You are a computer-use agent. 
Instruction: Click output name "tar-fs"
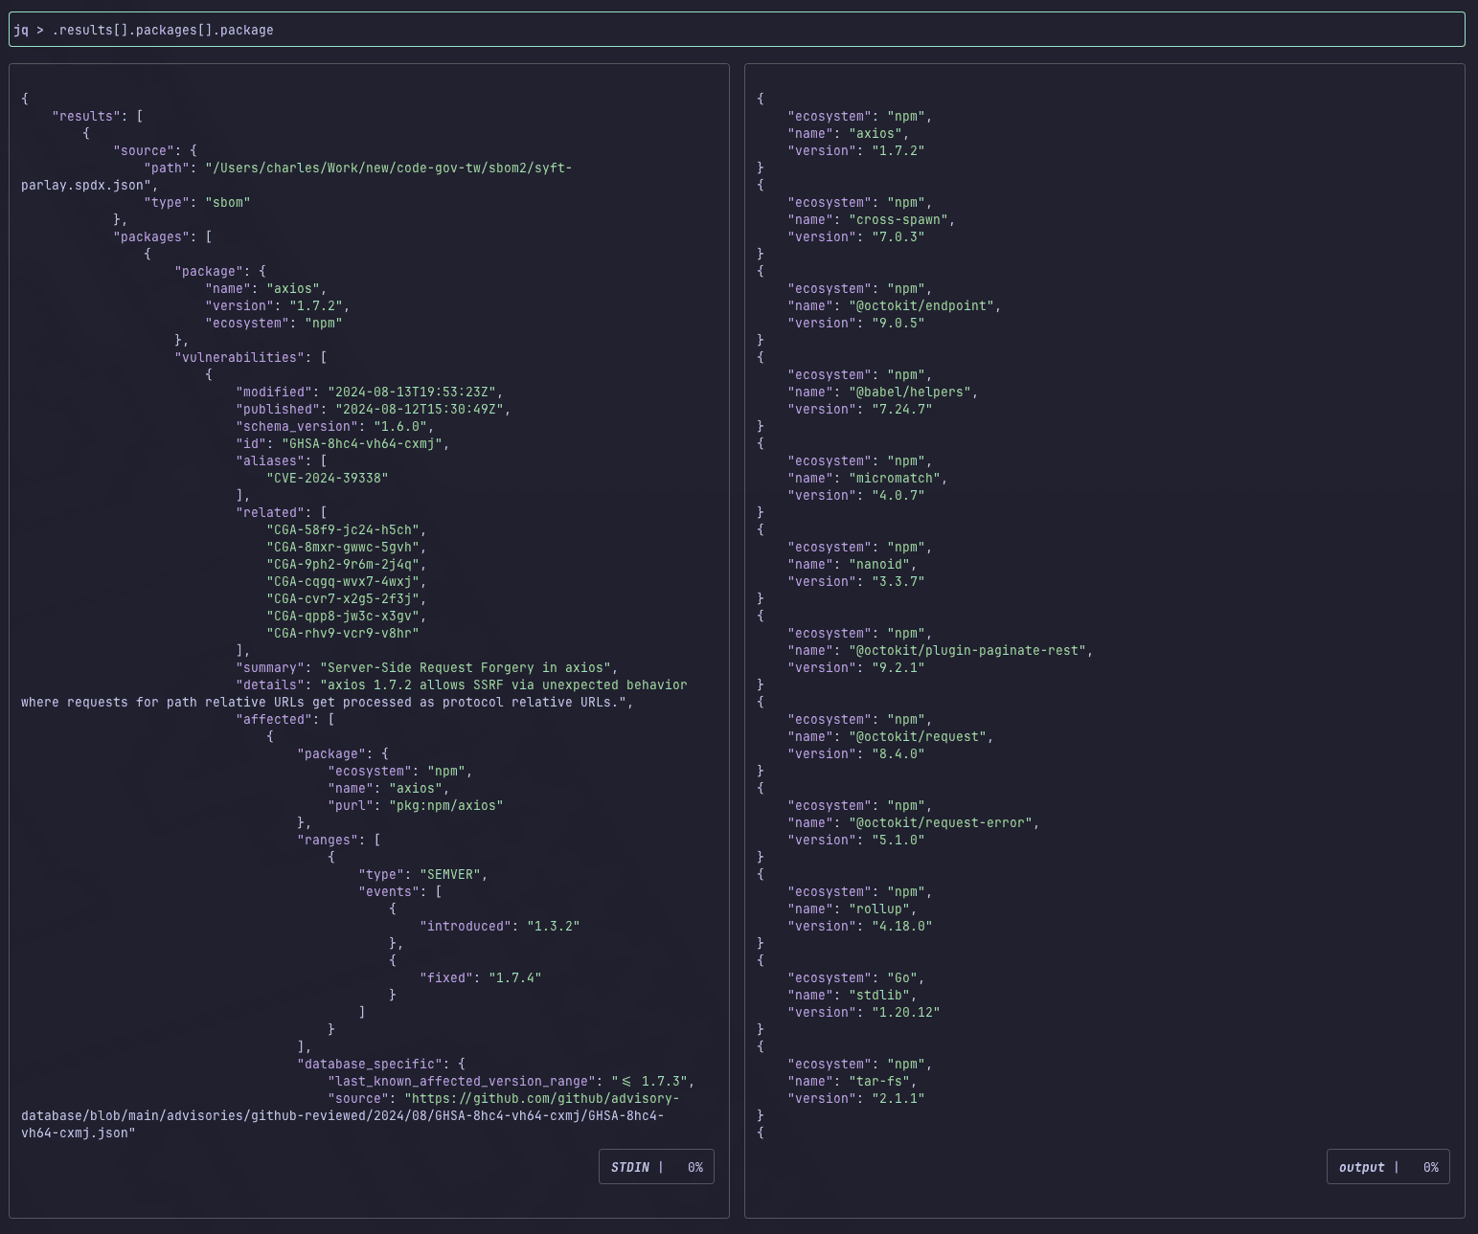click(879, 1081)
